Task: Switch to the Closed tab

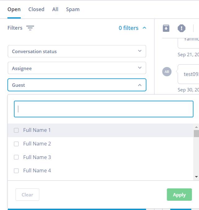Action: 36,9
